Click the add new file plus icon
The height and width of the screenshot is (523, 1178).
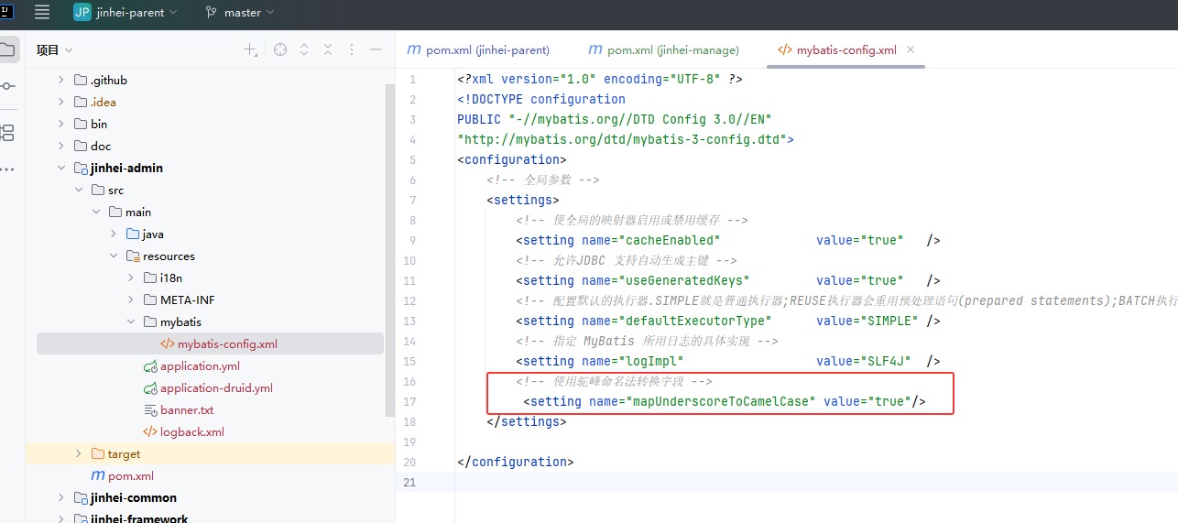click(250, 50)
